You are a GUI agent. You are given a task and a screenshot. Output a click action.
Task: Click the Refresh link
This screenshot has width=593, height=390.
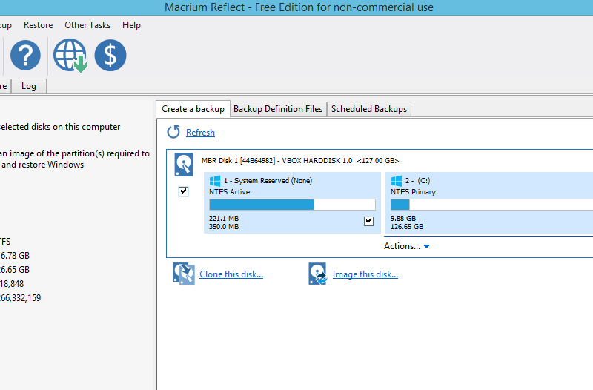[x=200, y=133]
